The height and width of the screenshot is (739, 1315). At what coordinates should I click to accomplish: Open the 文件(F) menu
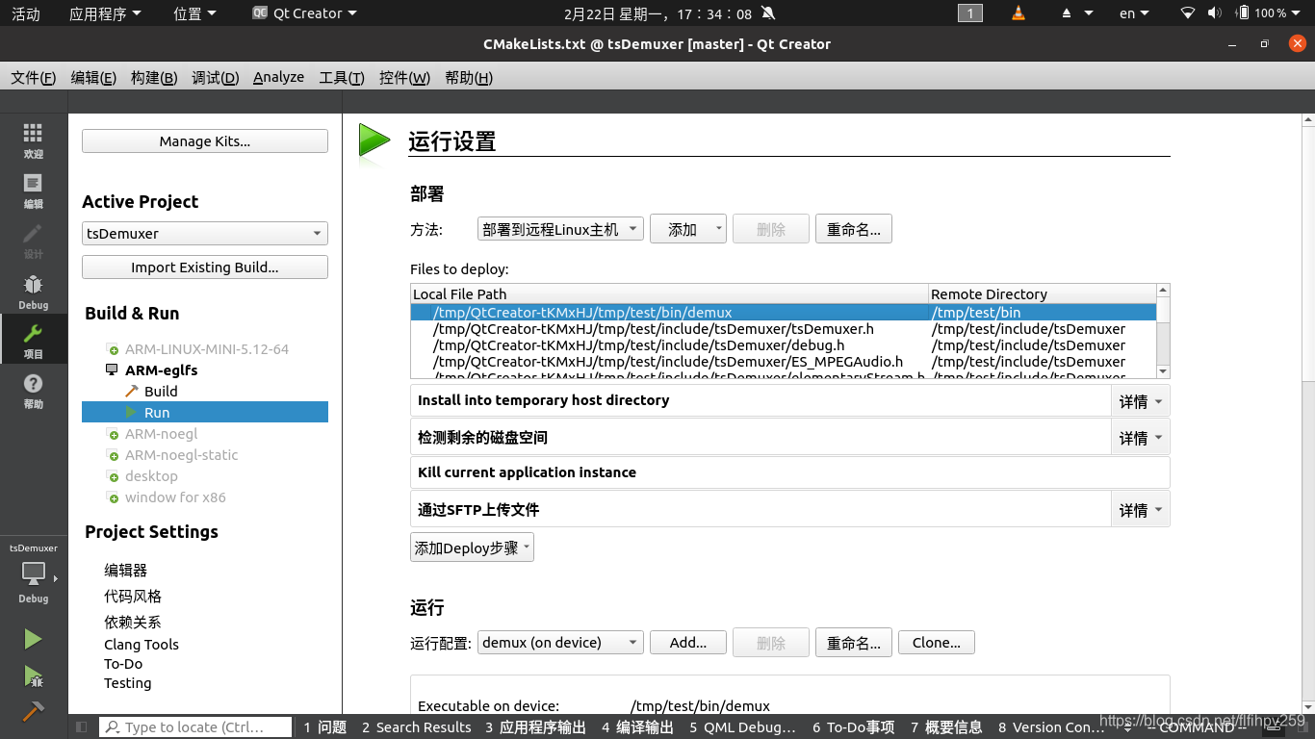click(x=34, y=78)
